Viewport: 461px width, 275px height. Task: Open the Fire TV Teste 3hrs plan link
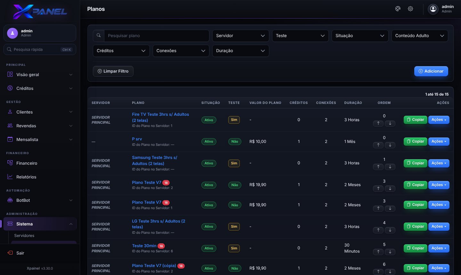[x=160, y=117]
